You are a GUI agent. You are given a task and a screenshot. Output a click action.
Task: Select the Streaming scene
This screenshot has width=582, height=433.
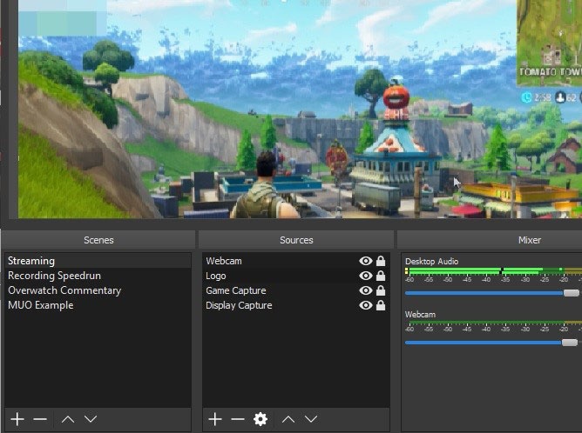pyautogui.click(x=98, y=261)
